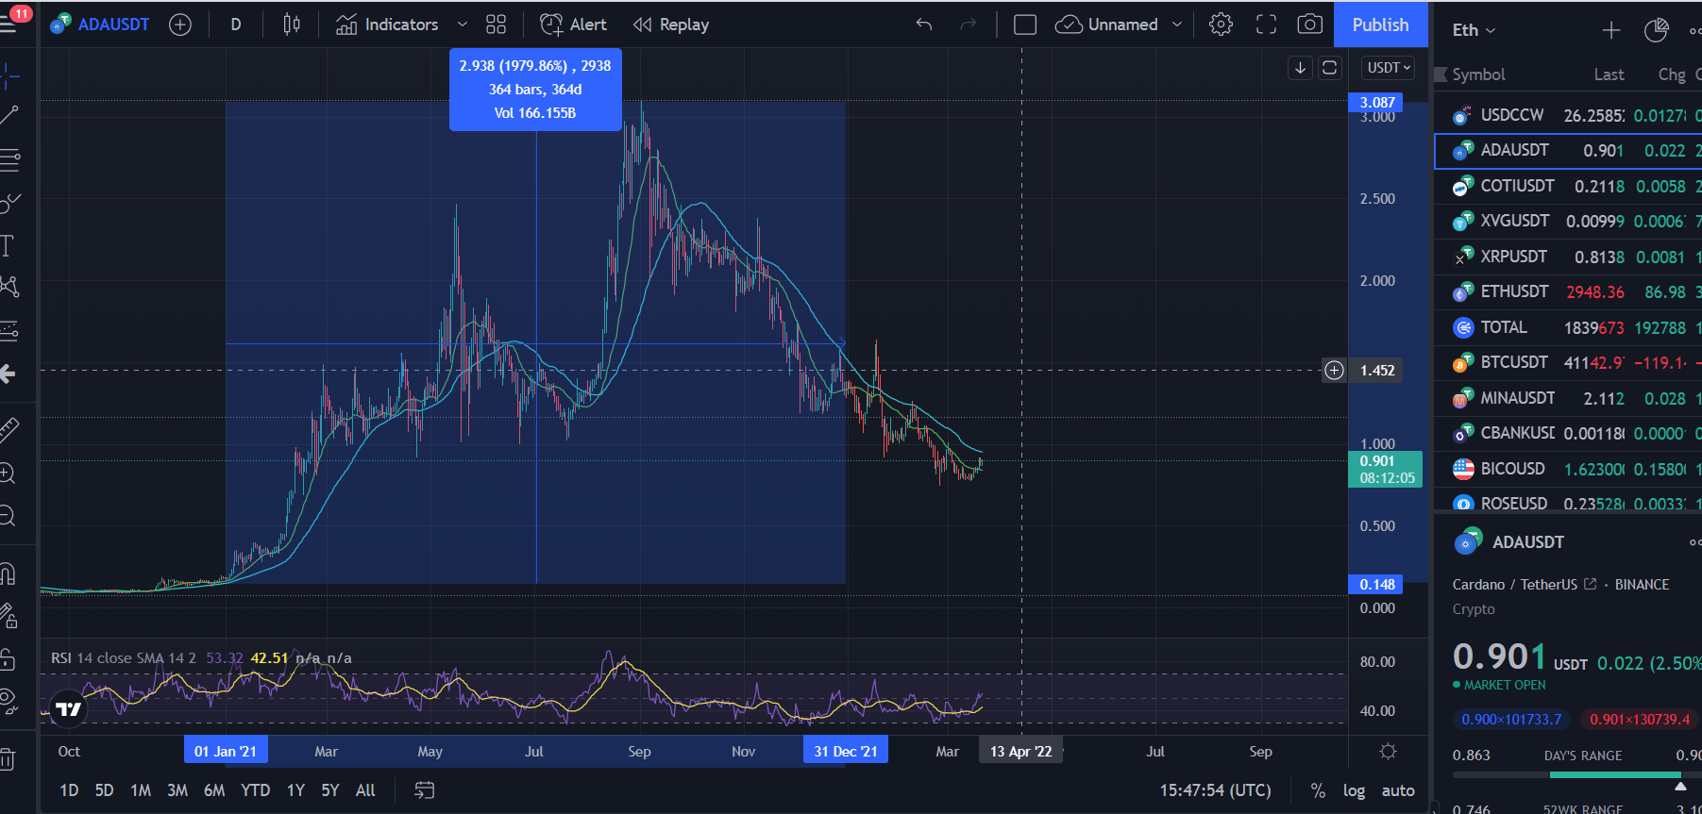Click the 01 Jan '21 date range marker
Screen dimensions: 1702x814
click(226, 751)
